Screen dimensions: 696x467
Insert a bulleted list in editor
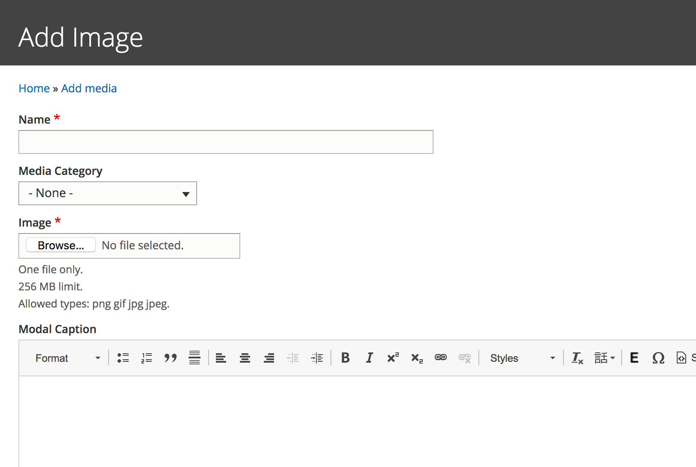(123, 358)
